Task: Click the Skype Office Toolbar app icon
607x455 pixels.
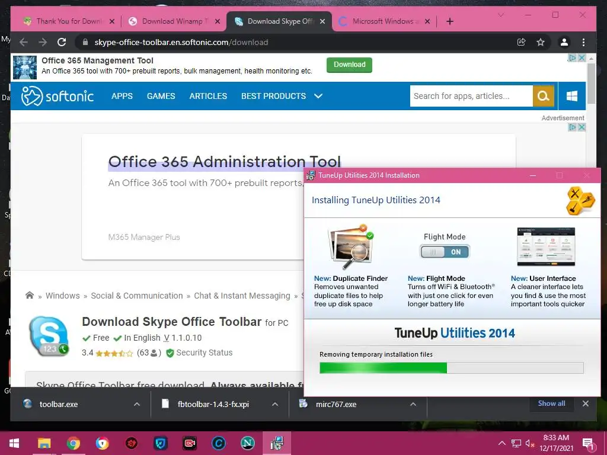Action: tap(49, 337)
